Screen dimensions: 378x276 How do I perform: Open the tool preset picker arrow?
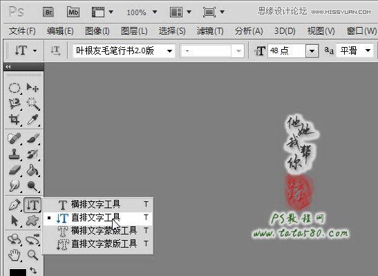(x=35, y=51)
